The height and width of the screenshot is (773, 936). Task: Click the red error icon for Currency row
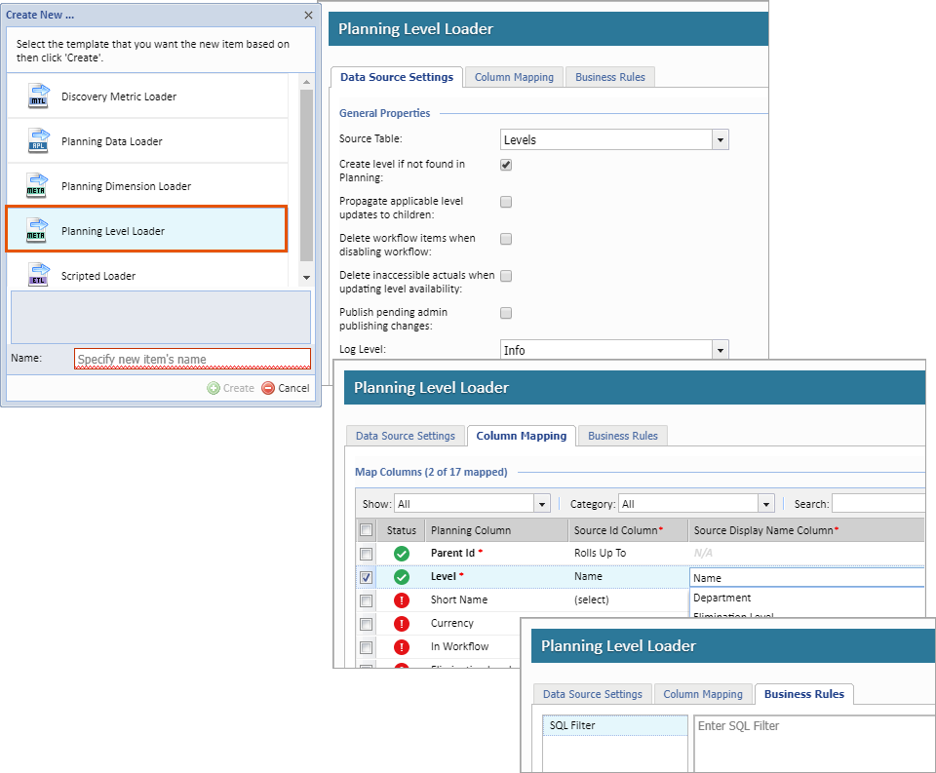pos(402,624)
